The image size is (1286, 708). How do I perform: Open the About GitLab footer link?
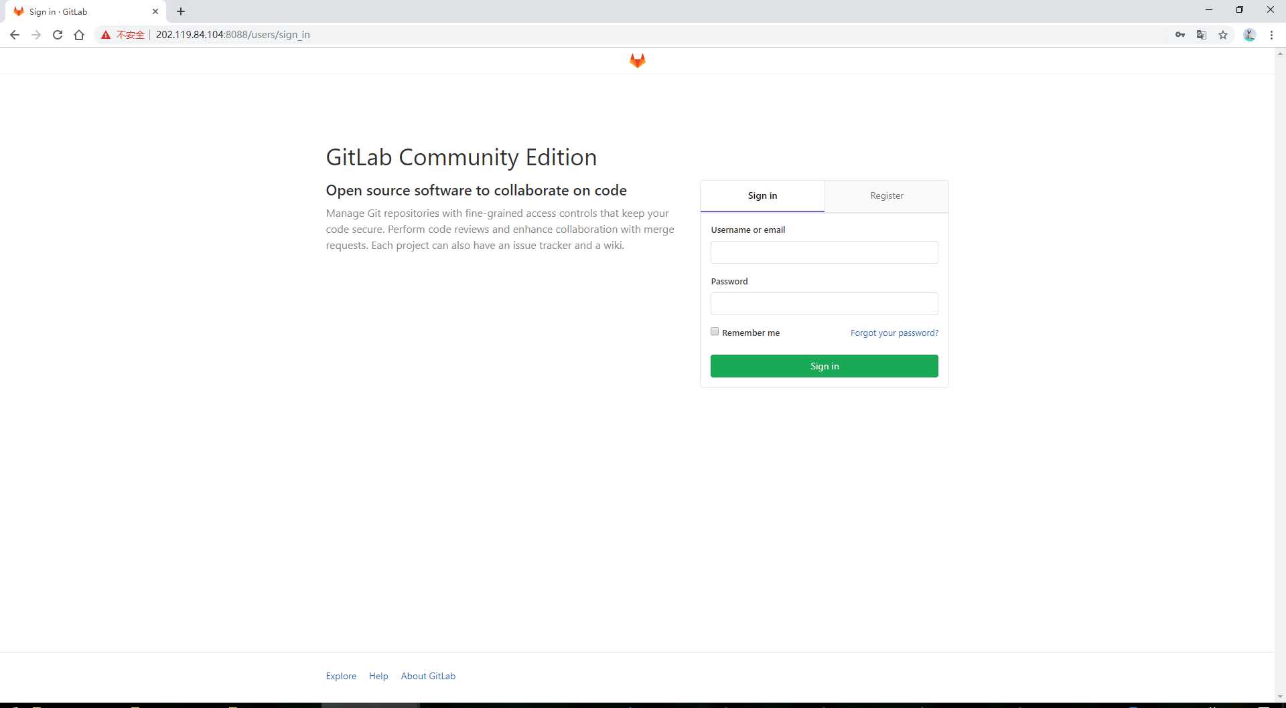(428, 676)
